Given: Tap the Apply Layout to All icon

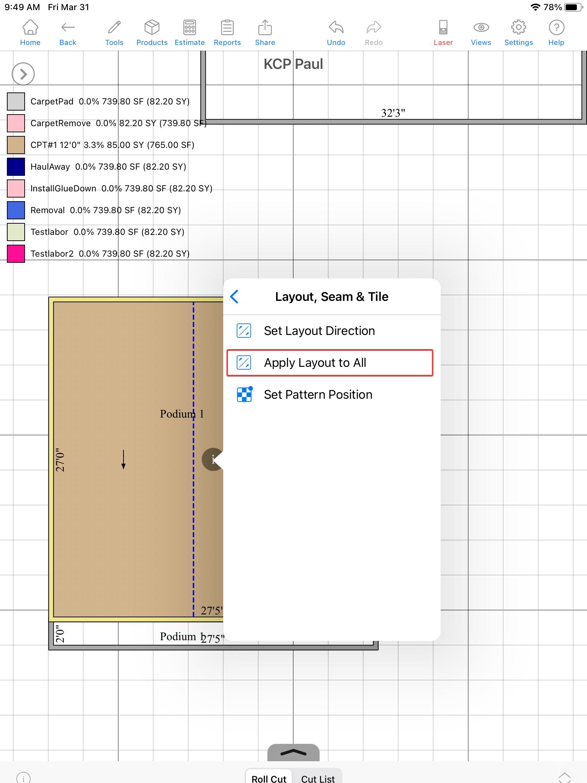Looking at the screenshot, I should coord(243,362).
